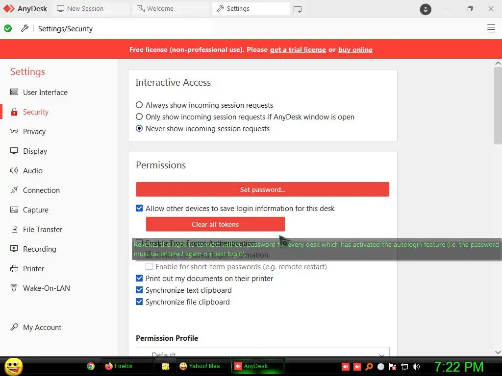The image size is (502, 376).
Task: Click the Wake-On-LAN icon in sidebar
Action: click(x=14, y=288)
